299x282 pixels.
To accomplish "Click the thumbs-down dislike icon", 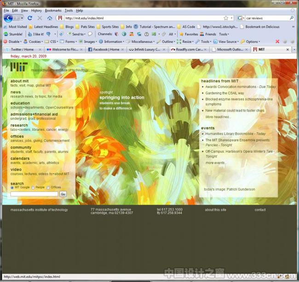I will click(49, 34).
